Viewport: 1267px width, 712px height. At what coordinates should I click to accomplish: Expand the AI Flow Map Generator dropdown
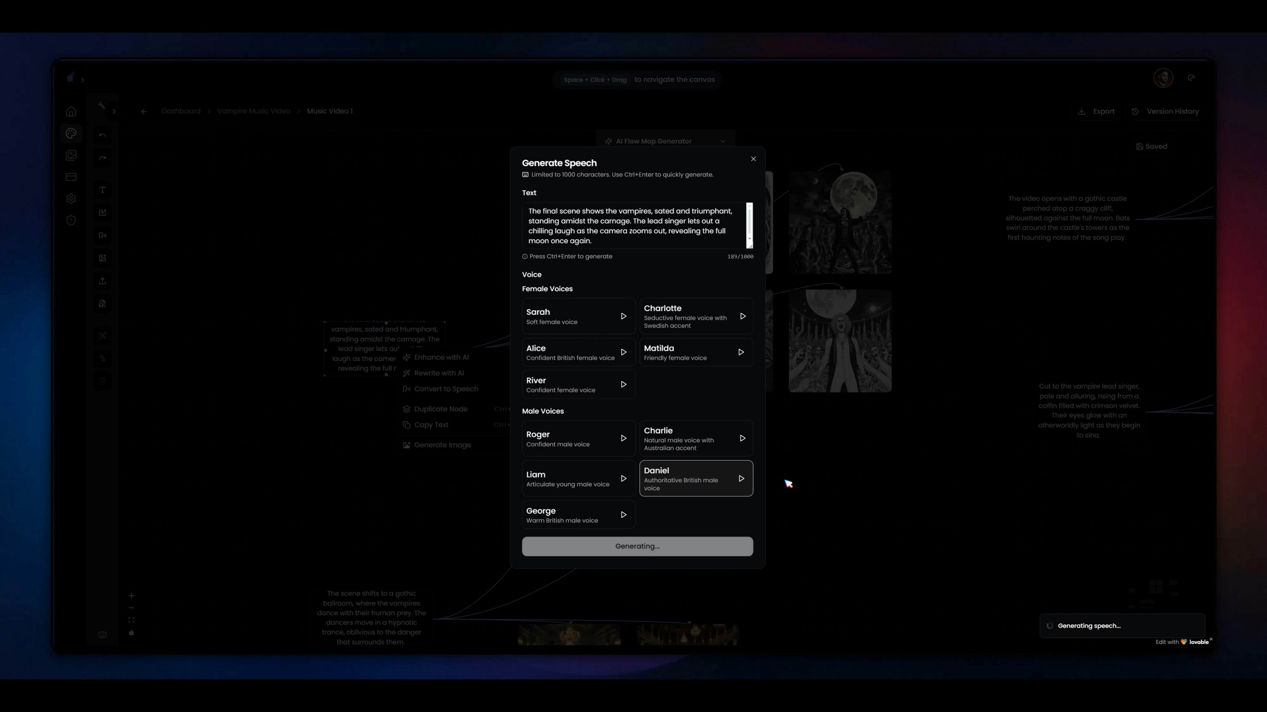722,141
